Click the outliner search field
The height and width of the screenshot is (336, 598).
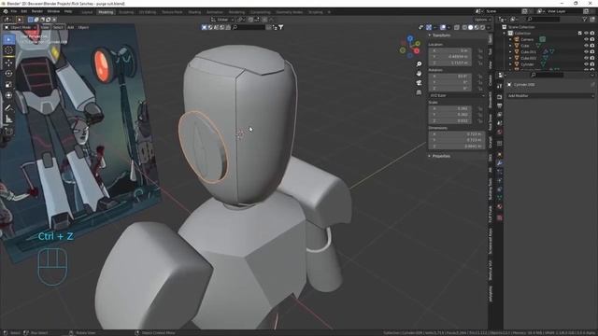544,19
